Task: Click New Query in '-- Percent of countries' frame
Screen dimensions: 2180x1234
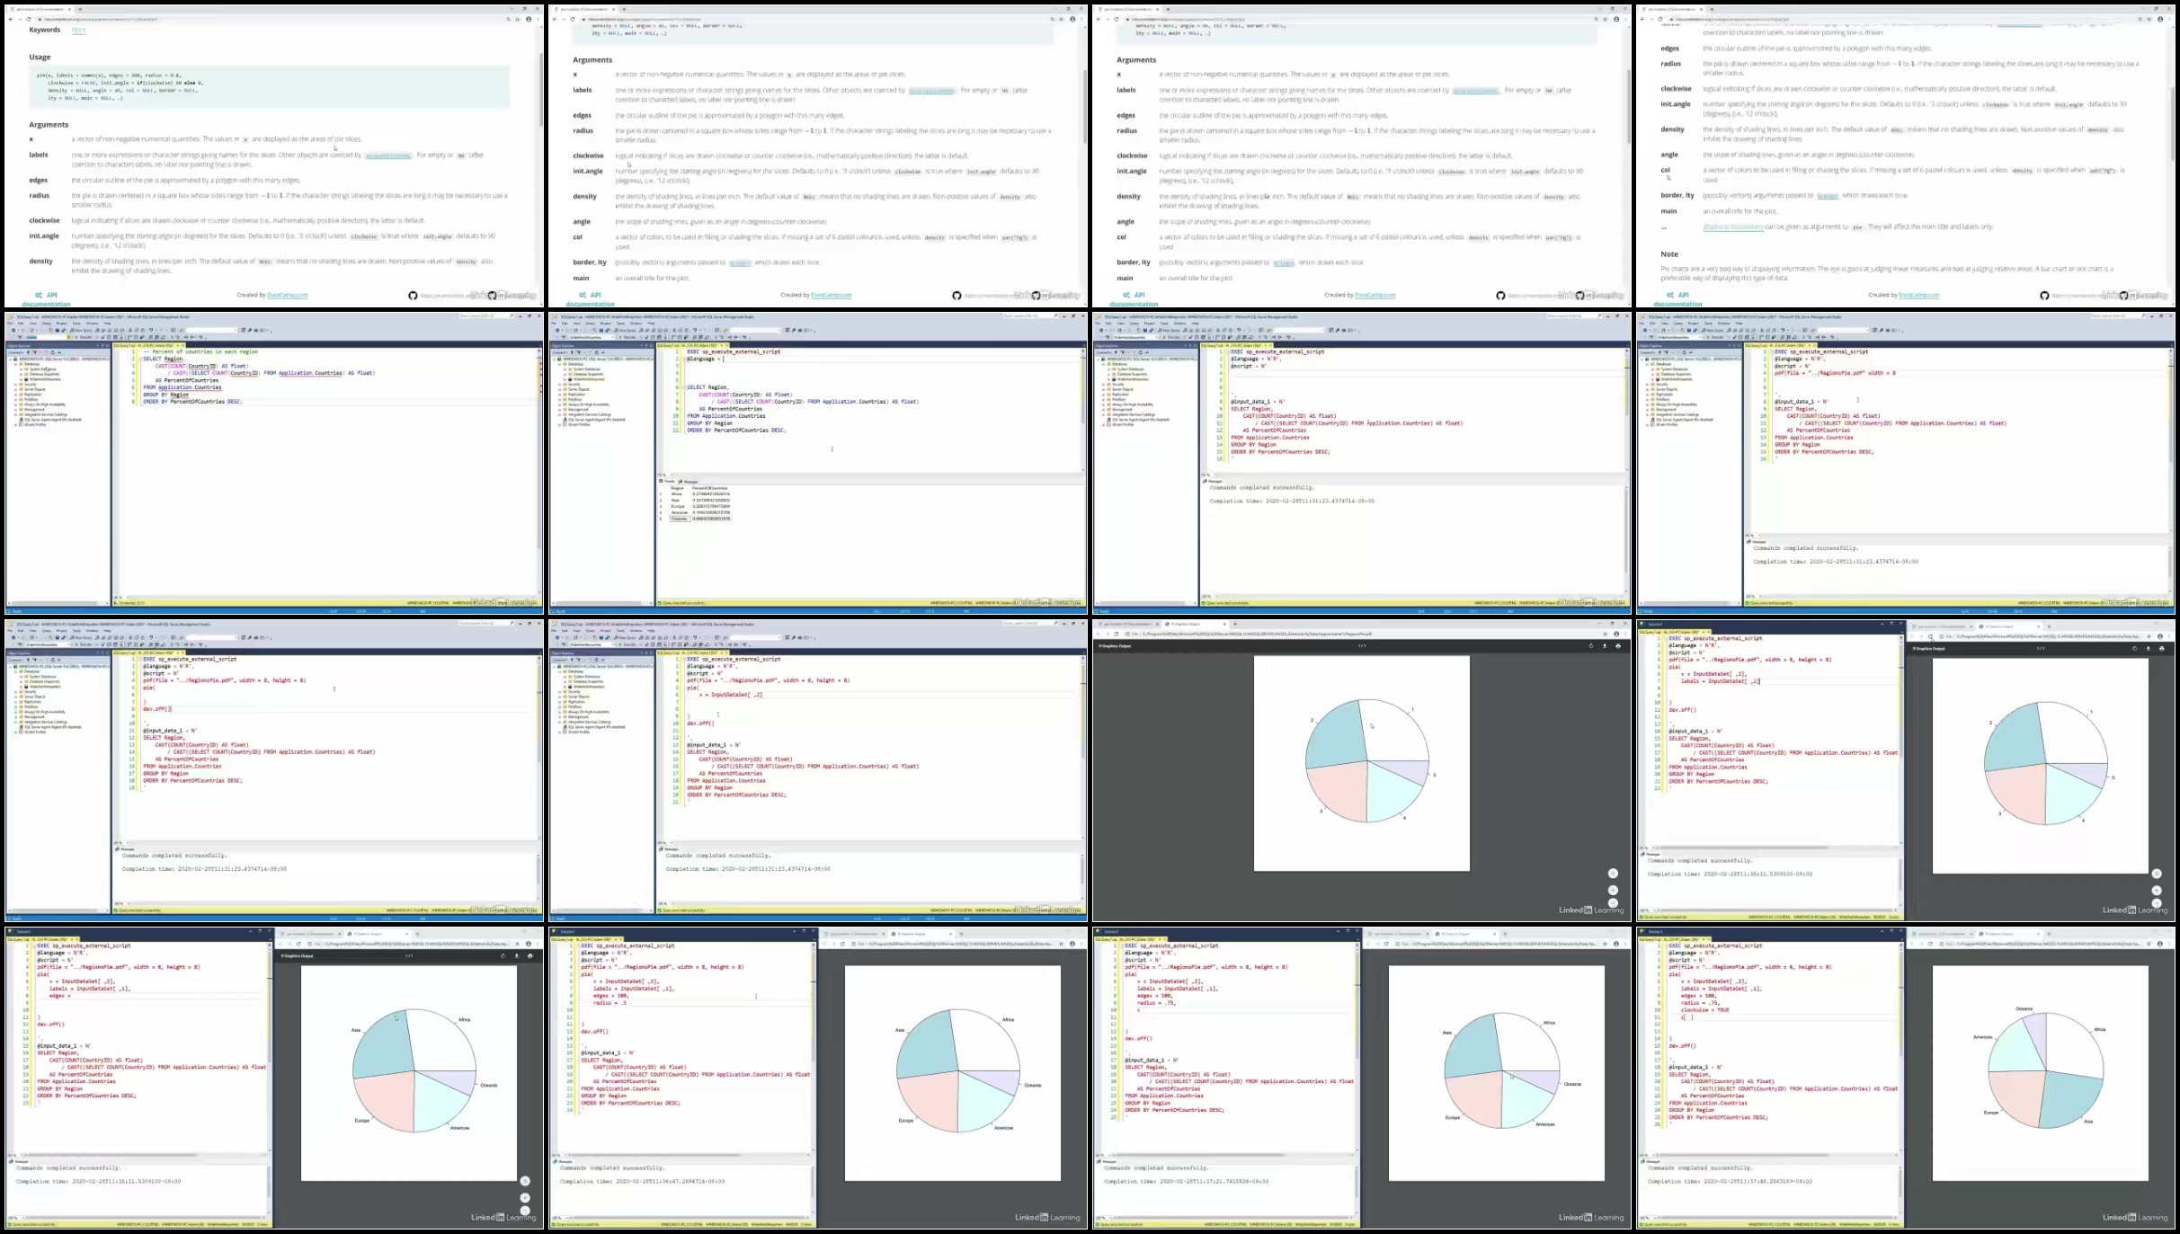Action: [x=82, y=330]
